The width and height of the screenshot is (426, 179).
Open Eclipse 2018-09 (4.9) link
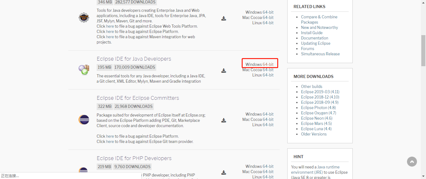pyautogui.click(x=320, y=103)
